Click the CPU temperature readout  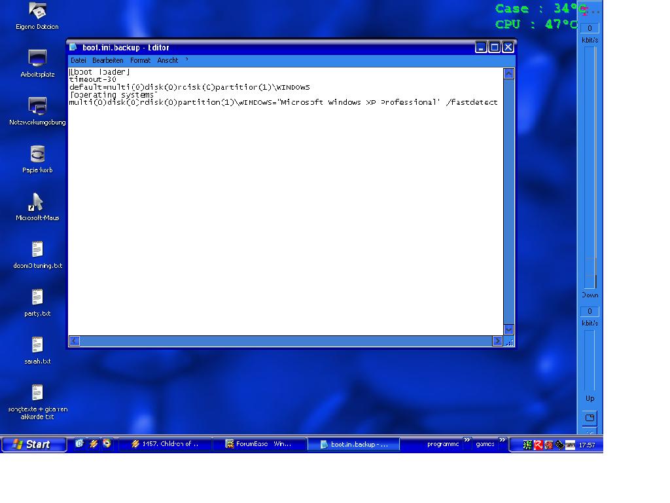tap(537, 24)
